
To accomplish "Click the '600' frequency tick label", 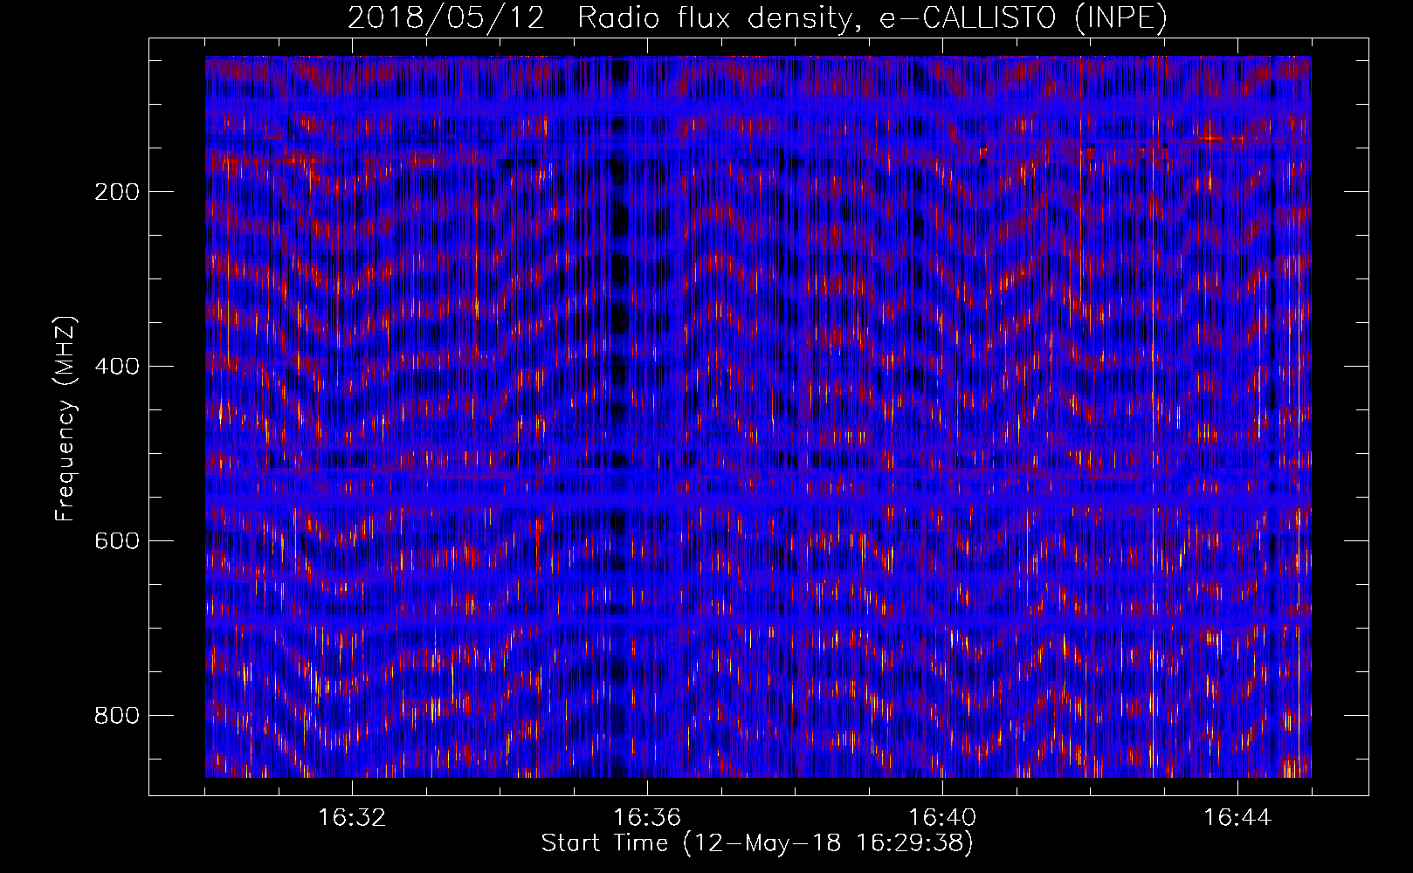I will click(117, 541).
